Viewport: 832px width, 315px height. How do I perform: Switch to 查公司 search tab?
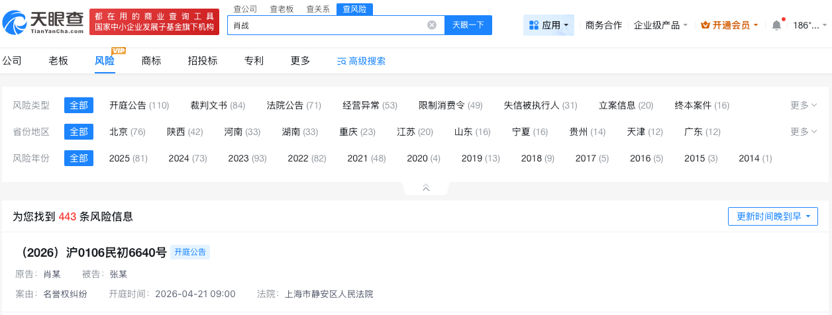pos(246,9)
